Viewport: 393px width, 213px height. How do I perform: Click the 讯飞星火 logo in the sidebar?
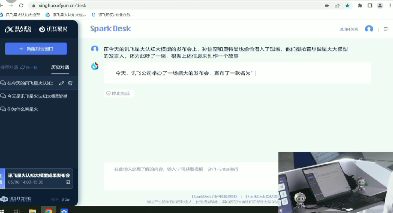(53, 29)
